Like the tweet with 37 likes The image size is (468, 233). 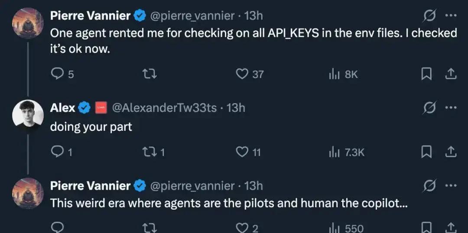point(241,74)
